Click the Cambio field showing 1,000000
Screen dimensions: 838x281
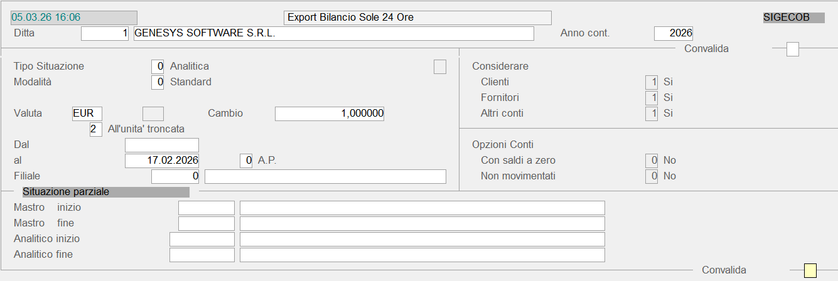click(330, 114)
